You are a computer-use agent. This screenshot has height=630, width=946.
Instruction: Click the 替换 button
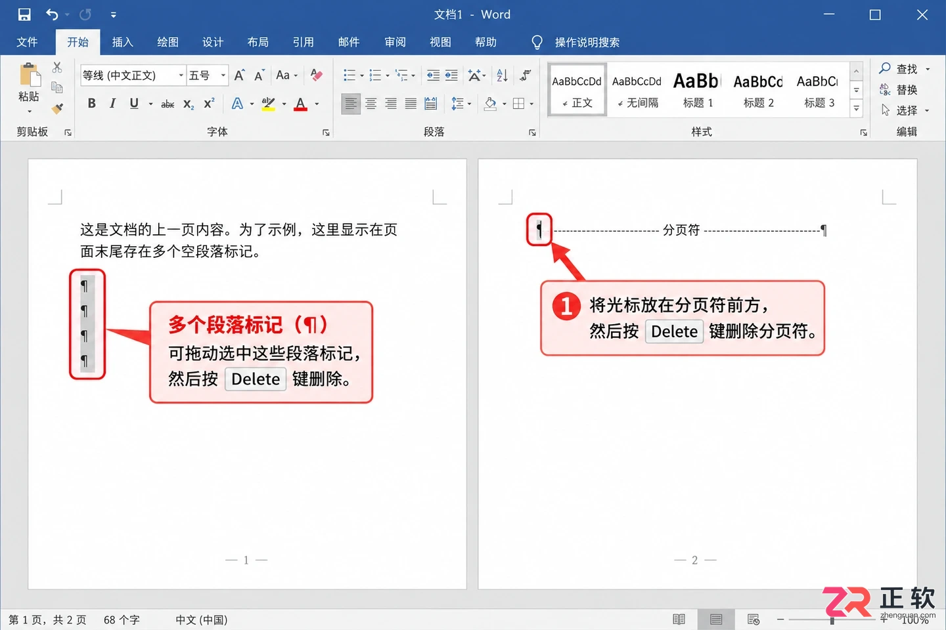click(898, 90)
